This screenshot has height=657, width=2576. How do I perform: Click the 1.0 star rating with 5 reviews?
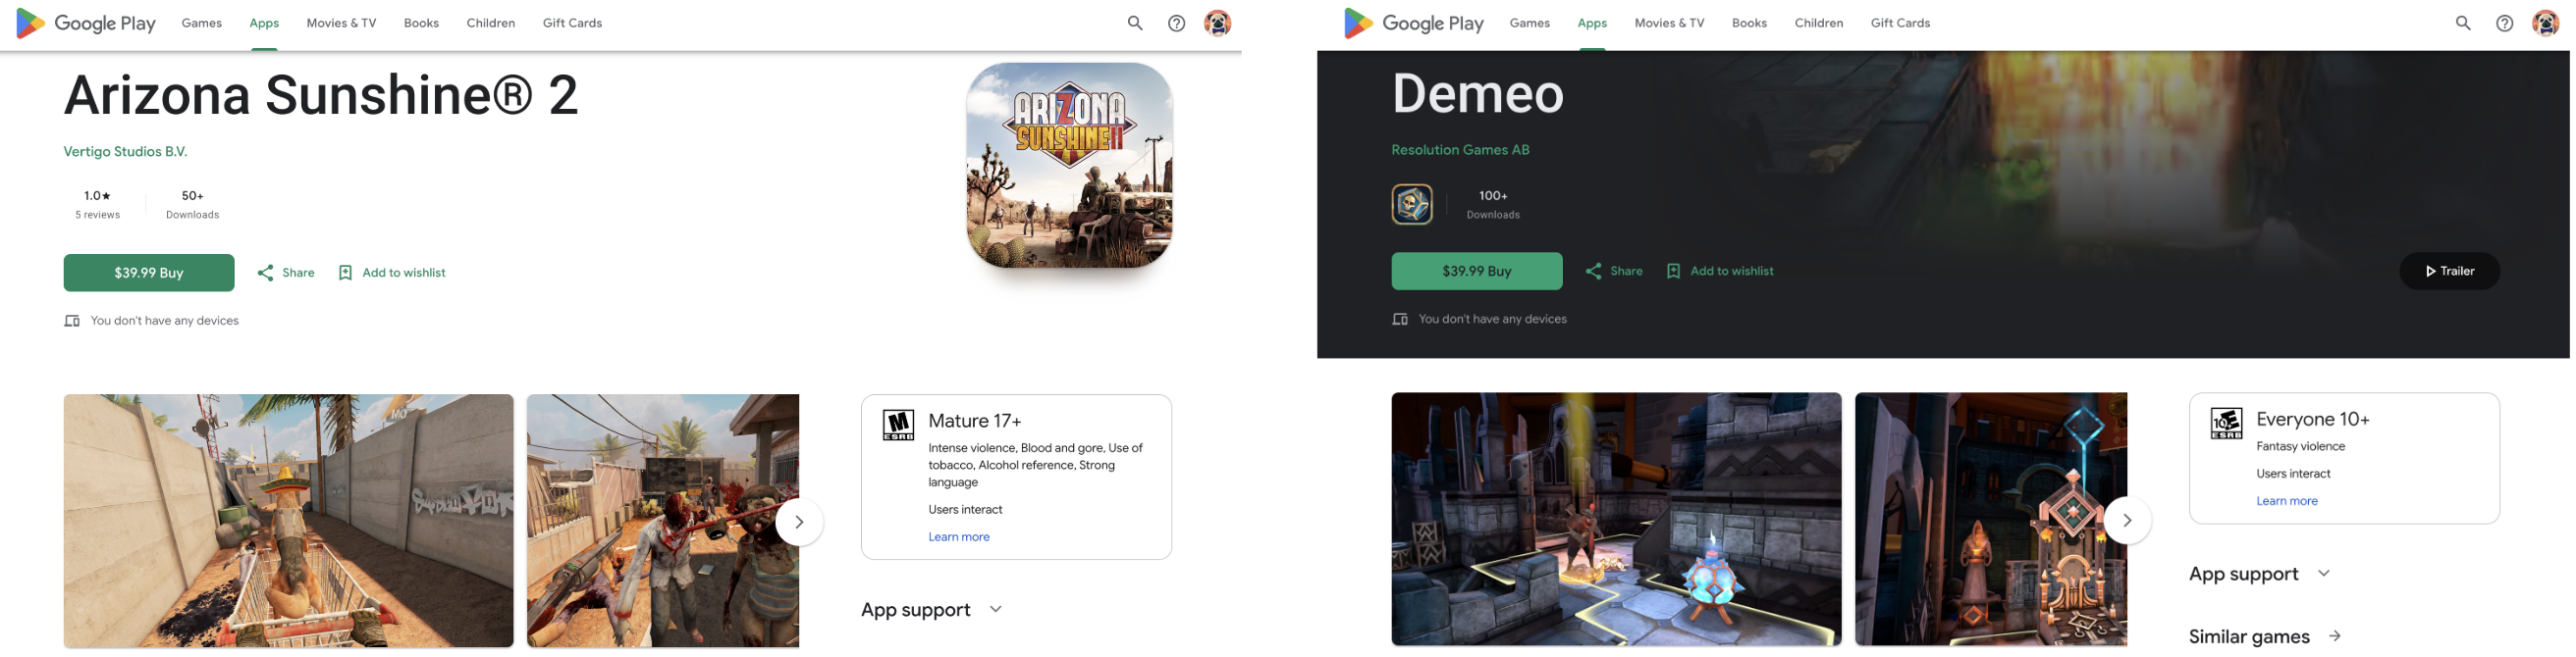coord(97,205)
